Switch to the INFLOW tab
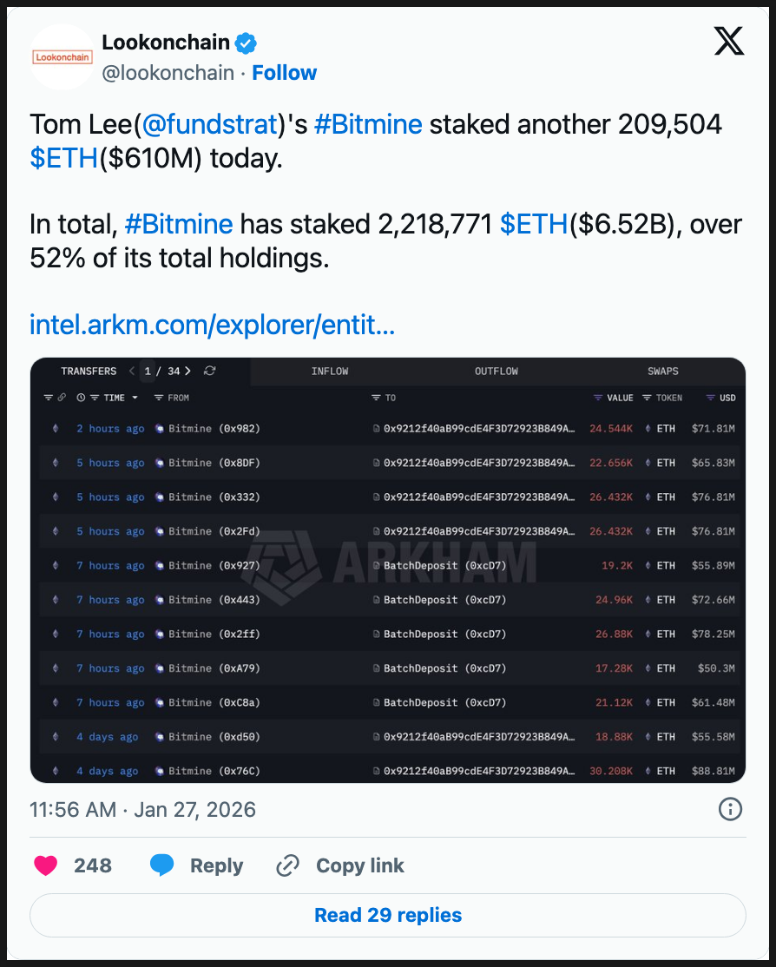 (x=330, y=372)
